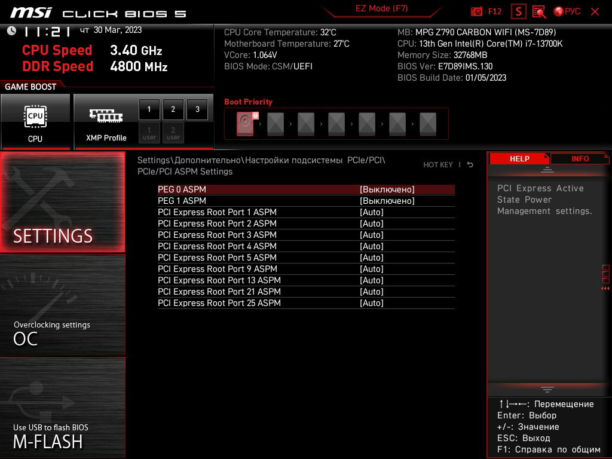Select XMP user profile 1

tap(149, 133)
